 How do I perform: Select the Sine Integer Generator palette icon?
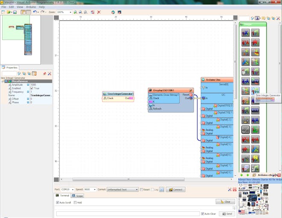tap(255, 91)
